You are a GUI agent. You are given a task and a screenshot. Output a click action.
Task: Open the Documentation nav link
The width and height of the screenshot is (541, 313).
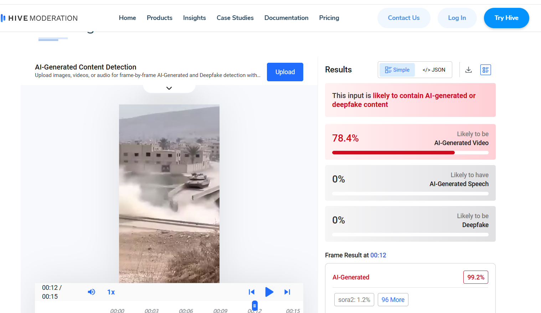click(286, 18)
